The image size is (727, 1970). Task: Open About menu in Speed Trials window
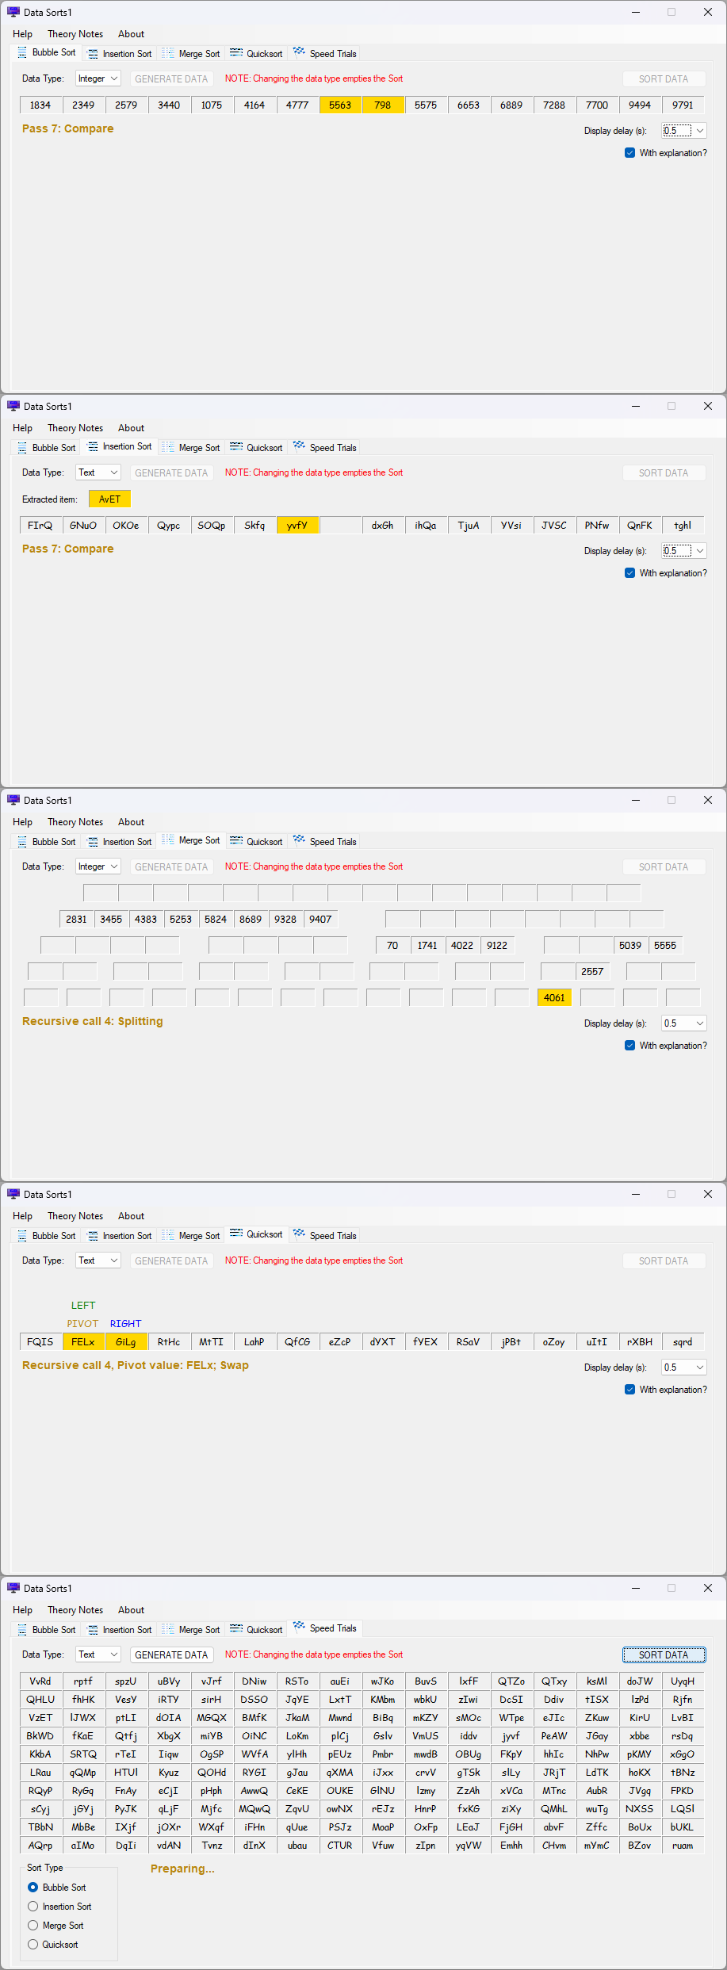[x=131, y=1610]
